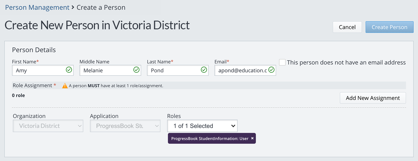Click the 'Create a Person' breadcrumb text
The height and width of the screenshot is (161, 418).
101,8
